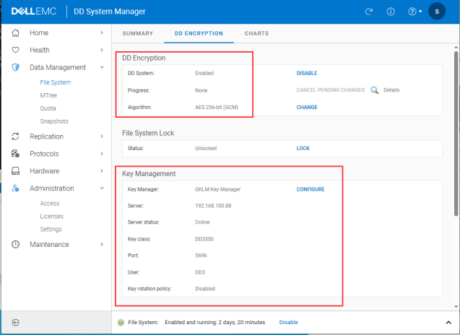
Task: Select the Maintenance menu label
Action: point(49,244)
